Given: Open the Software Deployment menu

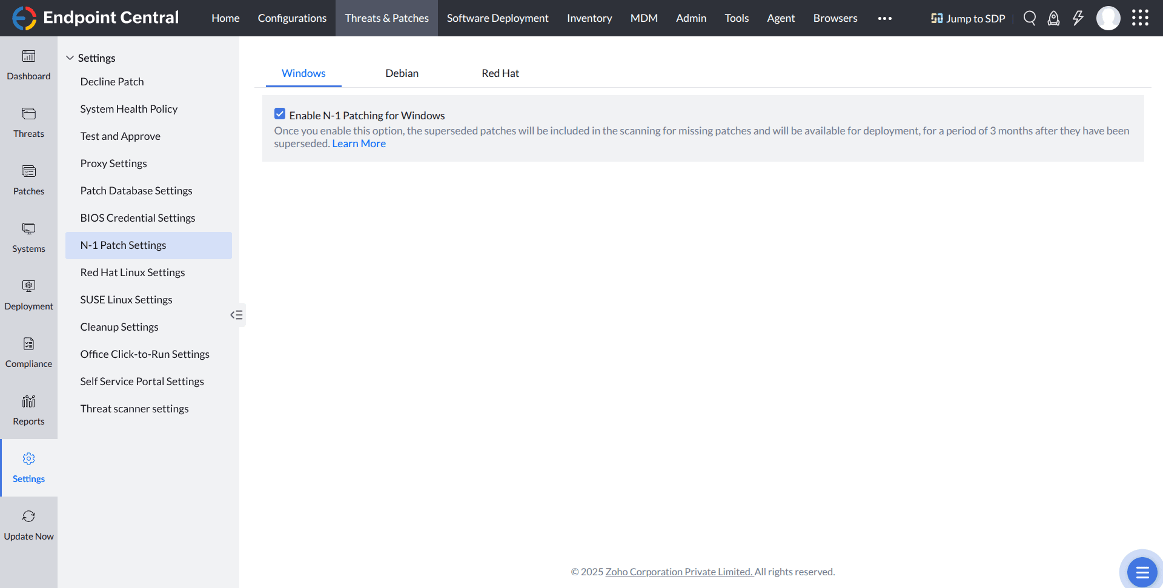Looking at the screenshot, I should (498, 18).
